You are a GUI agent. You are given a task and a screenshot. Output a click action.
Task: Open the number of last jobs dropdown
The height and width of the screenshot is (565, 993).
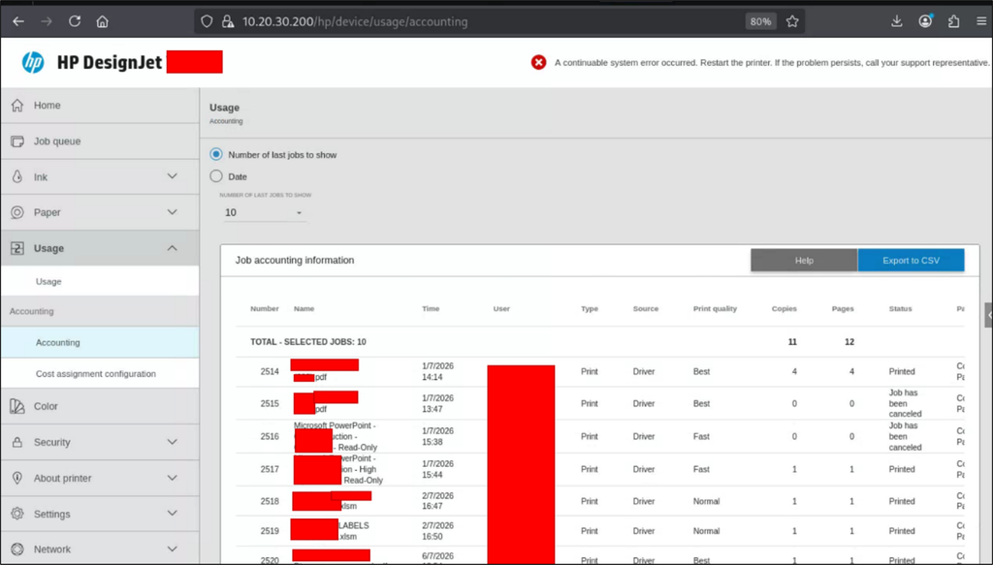click(264, 212)
